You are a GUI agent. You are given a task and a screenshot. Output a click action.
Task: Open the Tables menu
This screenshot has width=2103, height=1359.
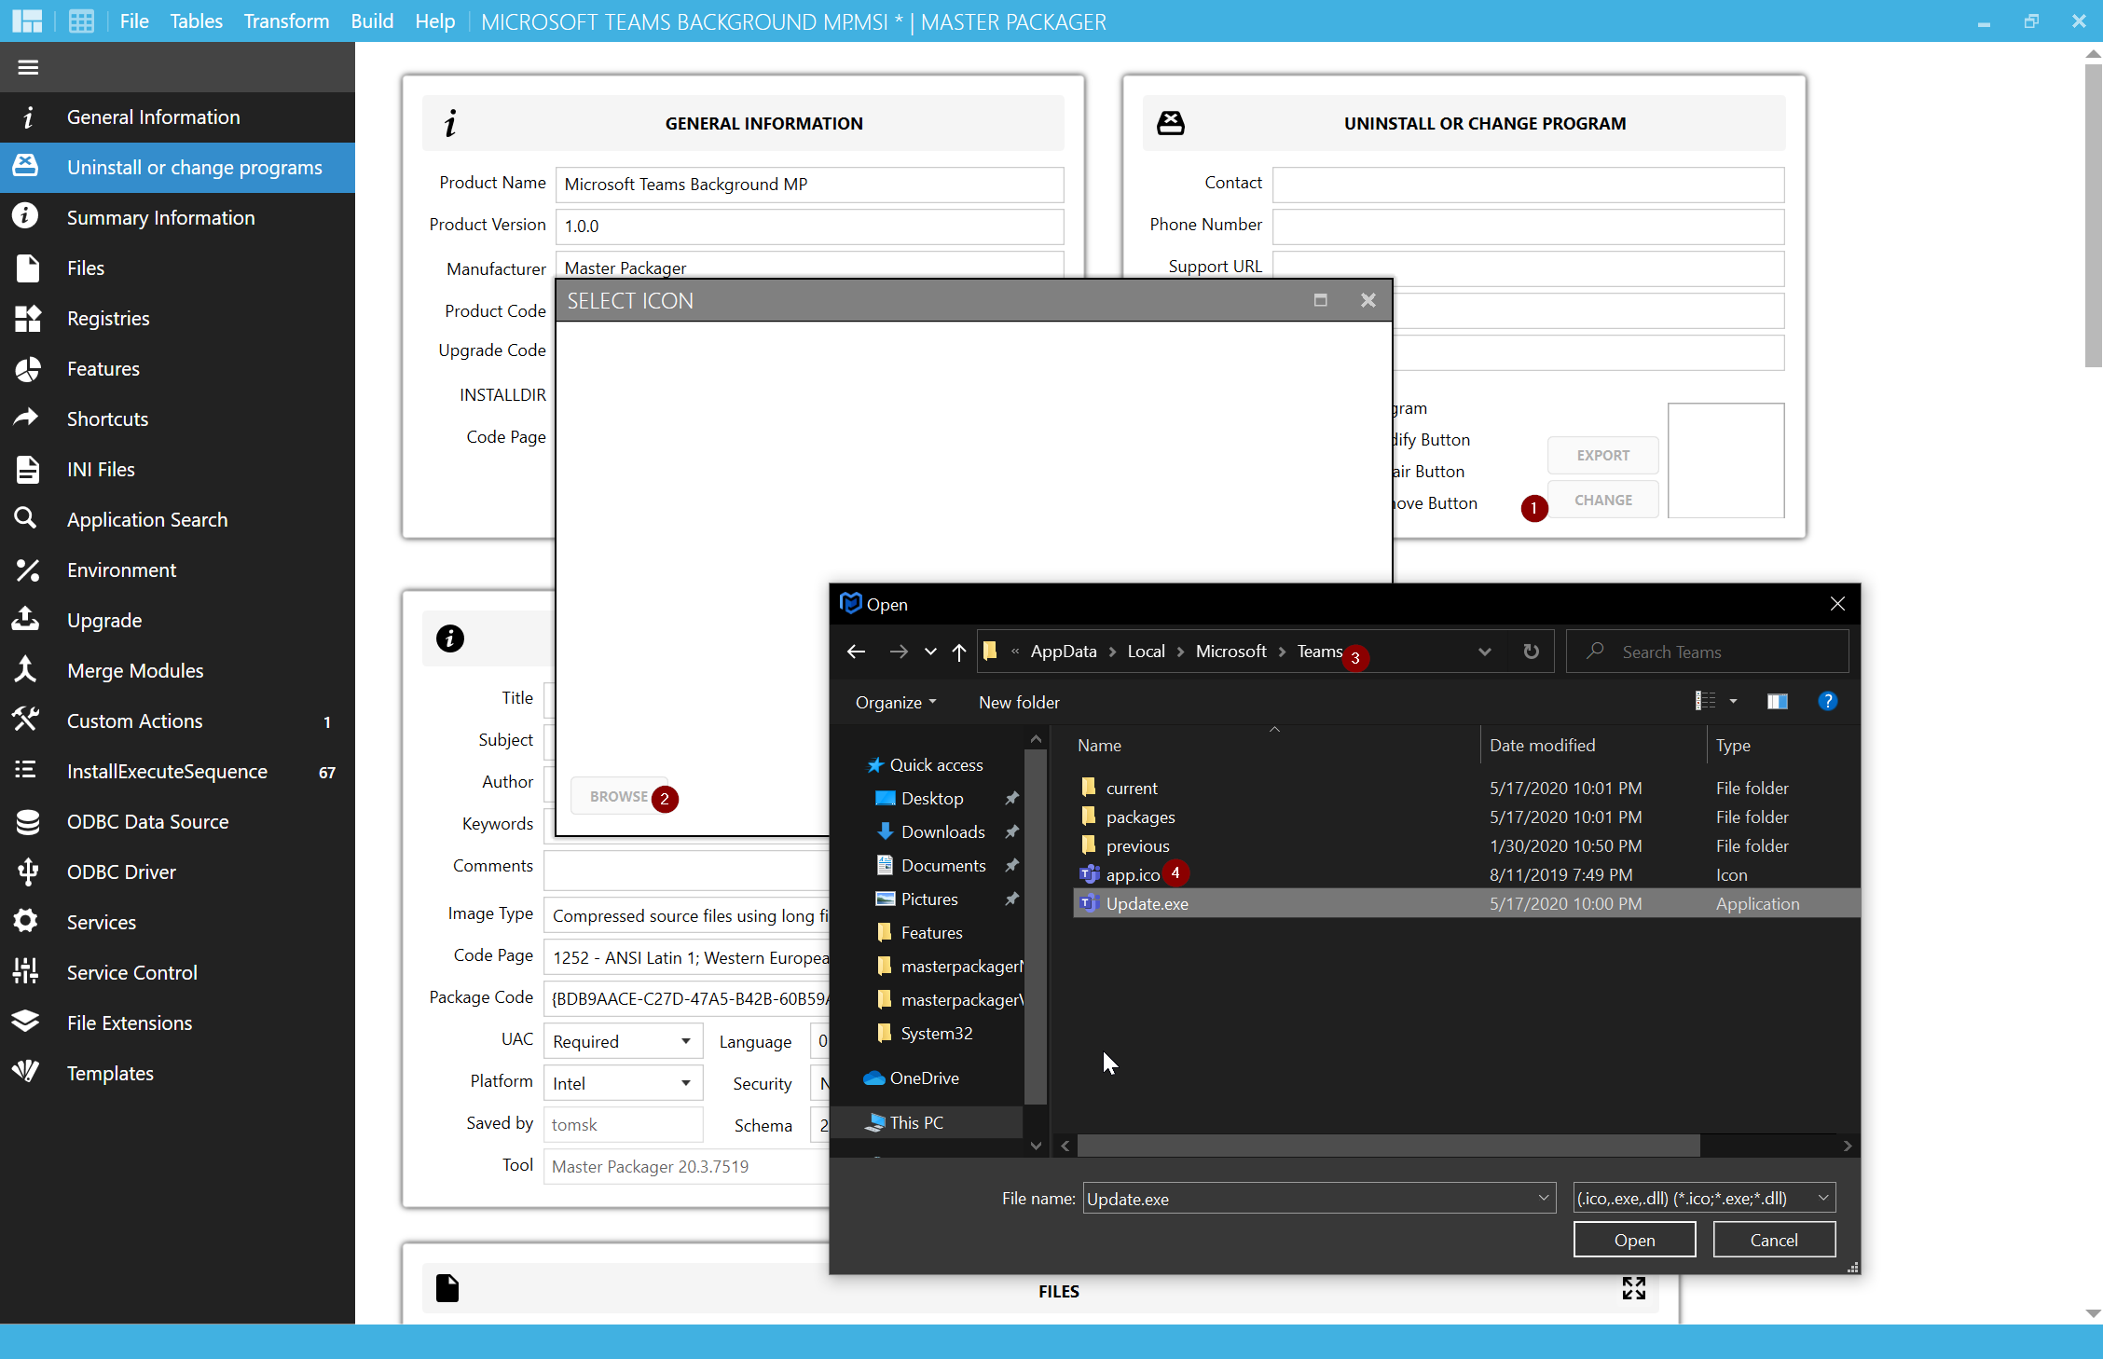(196, 21)
